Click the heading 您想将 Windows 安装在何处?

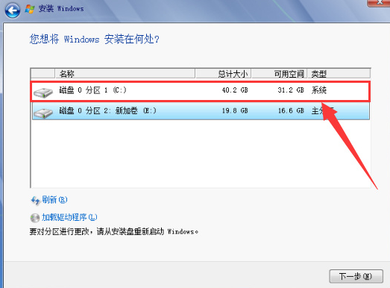coord(94,39)
